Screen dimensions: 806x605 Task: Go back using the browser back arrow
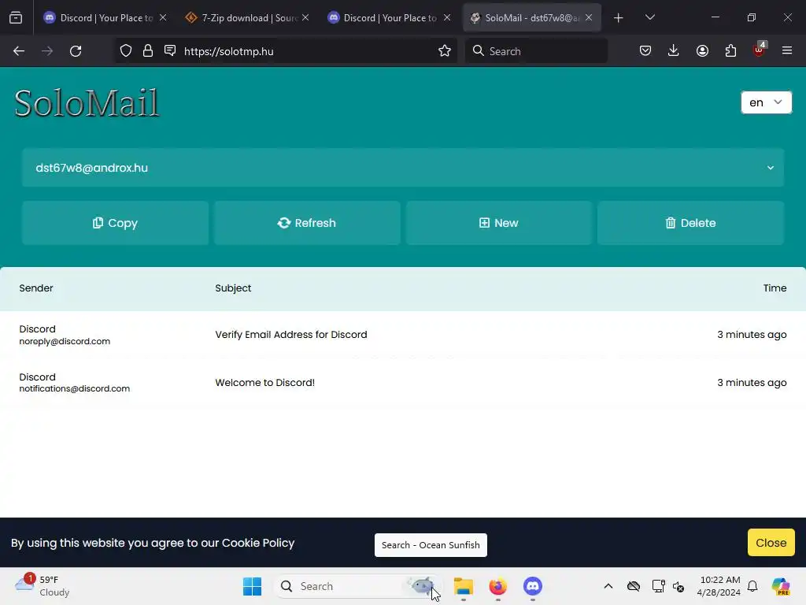19,51
